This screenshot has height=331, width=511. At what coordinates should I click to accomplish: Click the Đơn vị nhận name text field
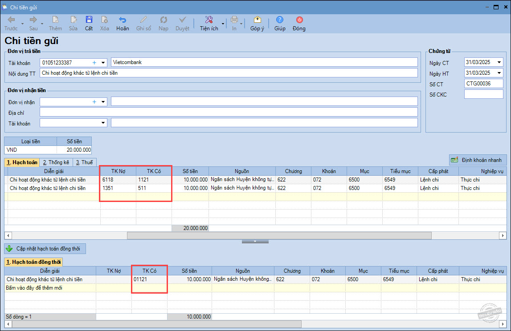tap(264, 101)
